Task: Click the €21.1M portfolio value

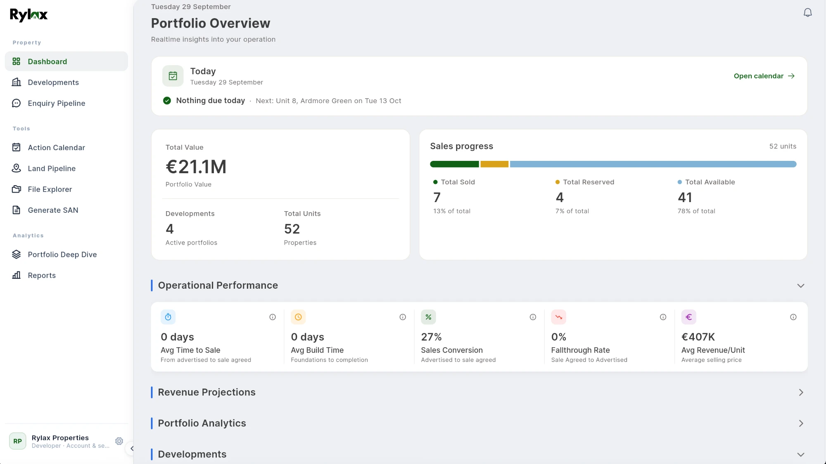Action: point(196,167)
